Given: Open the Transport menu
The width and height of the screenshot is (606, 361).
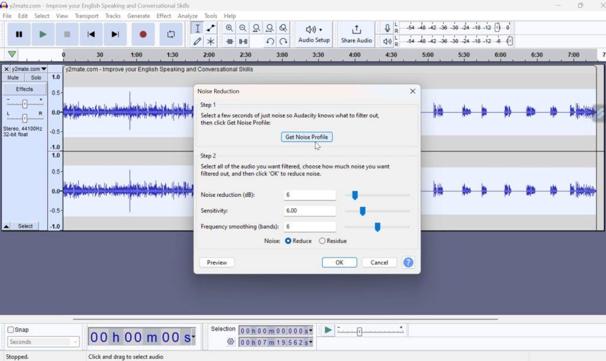Looking at the screenshot, I should tap(86, 16).
